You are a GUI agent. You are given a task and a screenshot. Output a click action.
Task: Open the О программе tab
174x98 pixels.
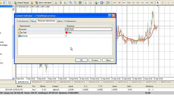tap(22, 21)
